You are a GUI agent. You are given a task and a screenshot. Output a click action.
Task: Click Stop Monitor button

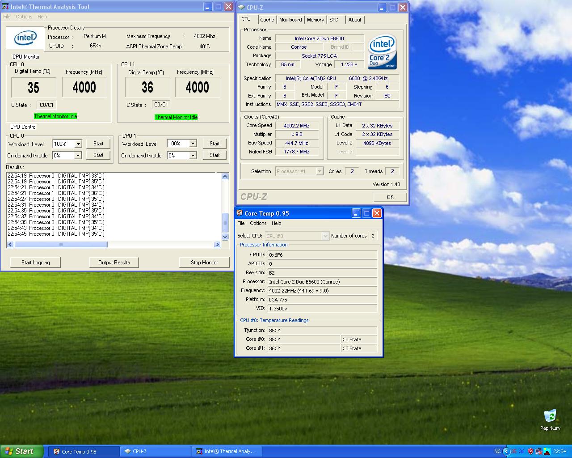(x=204, y=263)
